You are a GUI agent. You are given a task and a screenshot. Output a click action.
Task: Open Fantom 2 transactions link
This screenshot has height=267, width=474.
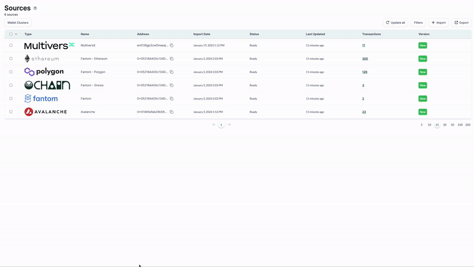tap(363, 98)
